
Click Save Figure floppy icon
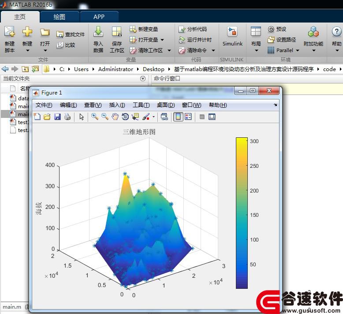57,117
